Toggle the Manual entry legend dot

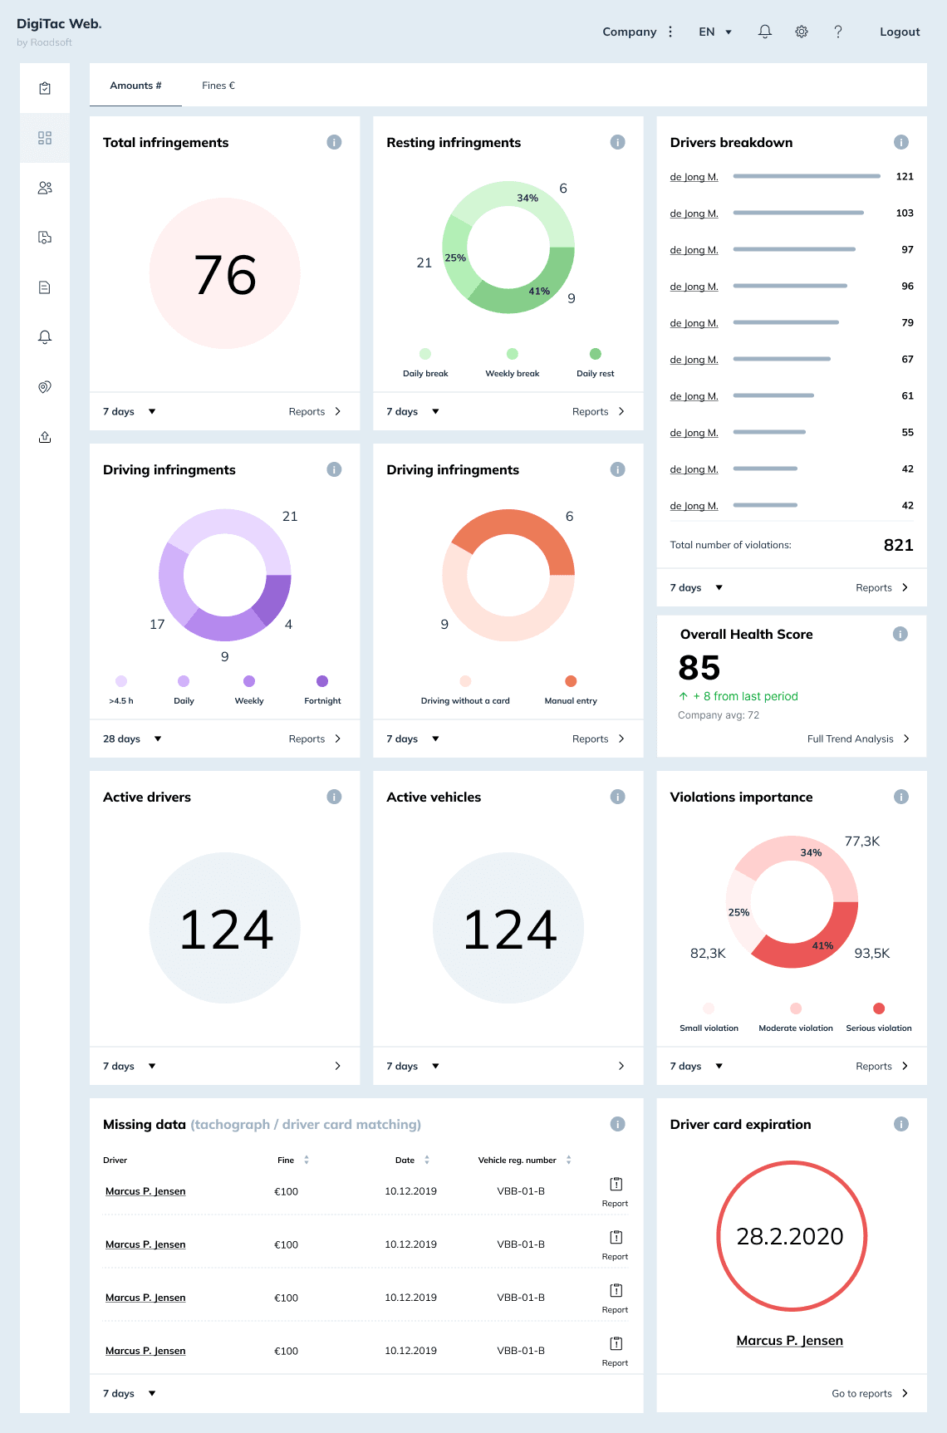coord(571,681)
